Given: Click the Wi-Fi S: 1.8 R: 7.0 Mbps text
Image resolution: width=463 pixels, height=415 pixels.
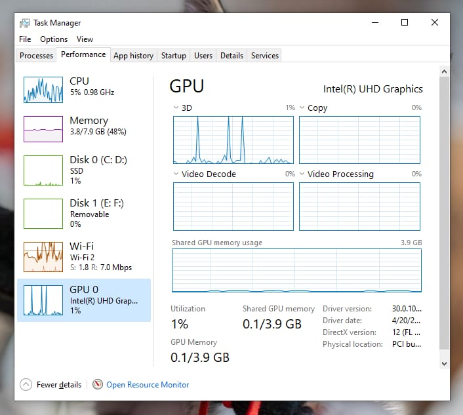Looking at the screenshot, I should pos(101,267).
